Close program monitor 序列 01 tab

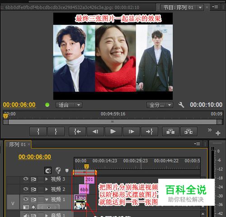[207, 7]
